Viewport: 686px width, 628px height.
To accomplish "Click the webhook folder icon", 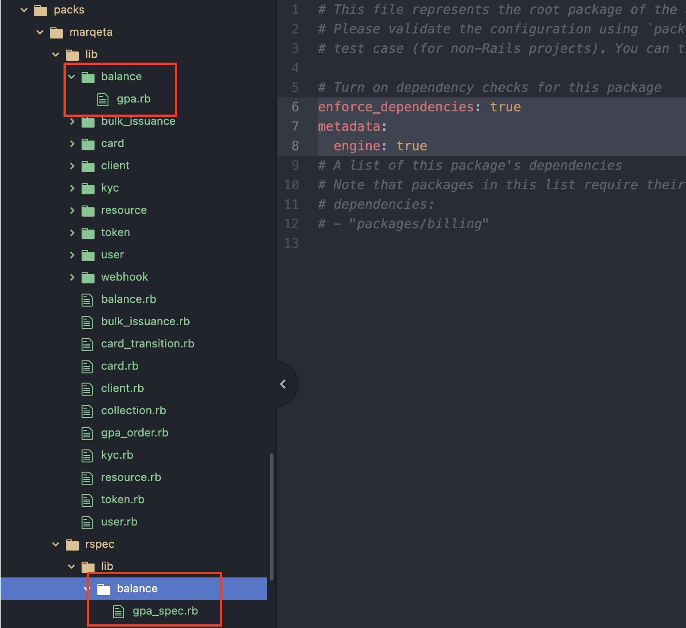I will tap(88, 277).
